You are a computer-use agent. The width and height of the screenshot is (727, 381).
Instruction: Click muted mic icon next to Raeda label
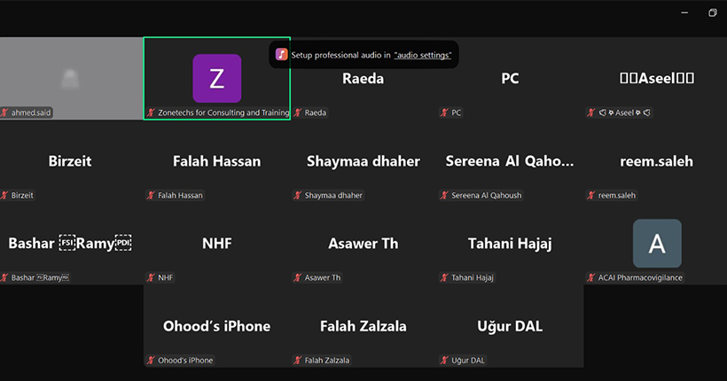tap(298, 113)
